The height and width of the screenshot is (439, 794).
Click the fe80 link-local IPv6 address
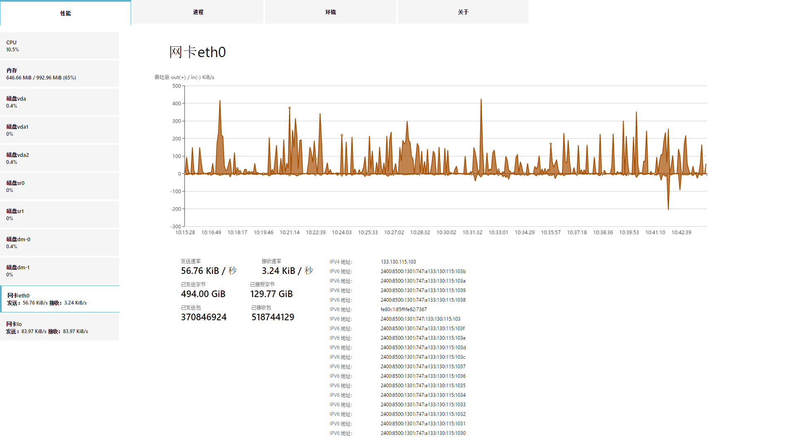point(404,309)
